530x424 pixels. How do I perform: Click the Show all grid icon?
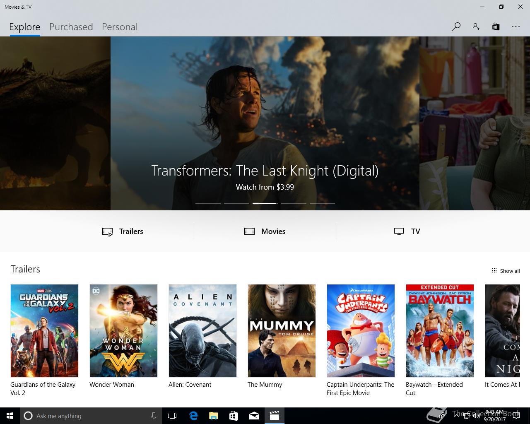(x=494, y=271)
